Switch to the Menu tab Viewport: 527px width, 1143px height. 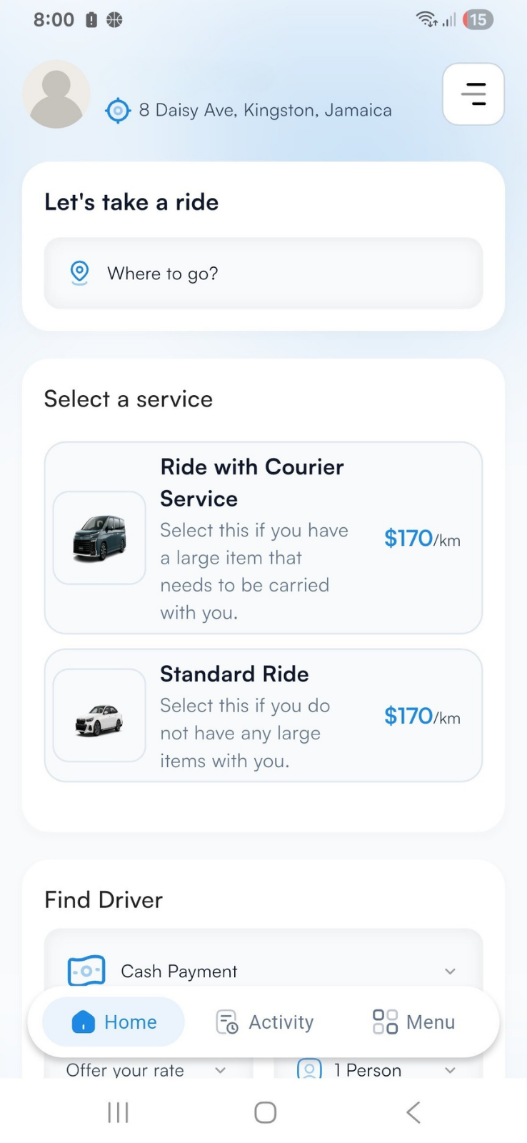pos(414,1022)
